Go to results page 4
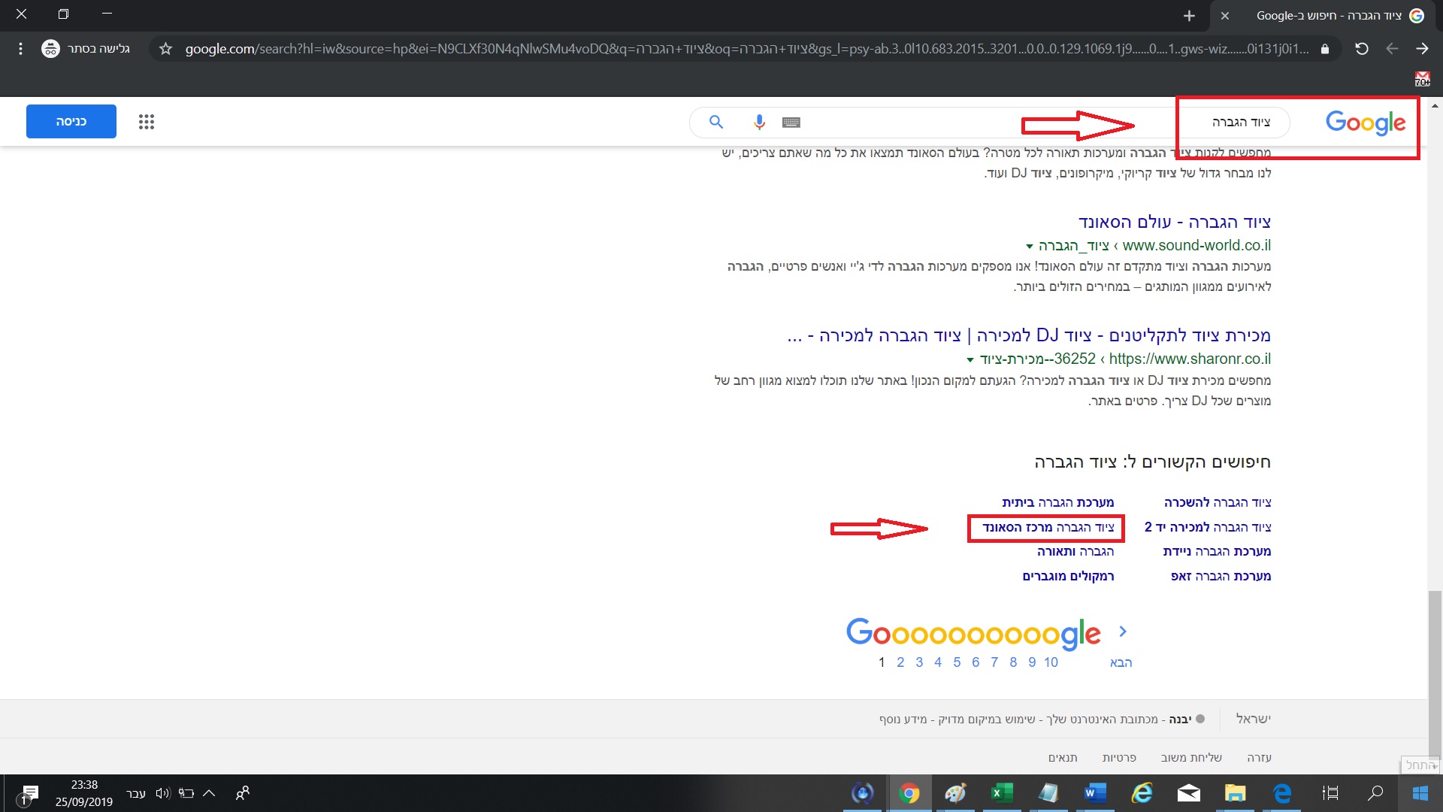Screen dimensions: 1443x812 (x=938, y=662)
